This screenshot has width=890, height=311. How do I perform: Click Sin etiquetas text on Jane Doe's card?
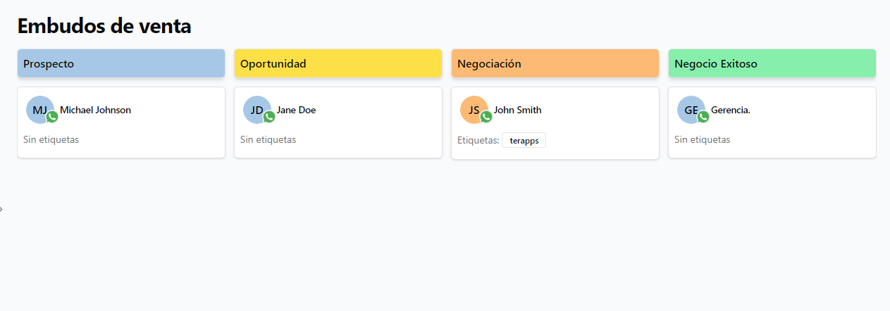pos(268,139)
